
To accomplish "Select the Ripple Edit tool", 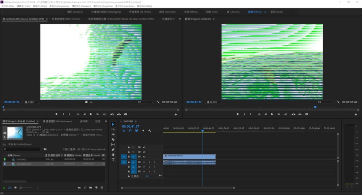I will tap(113, 134).
